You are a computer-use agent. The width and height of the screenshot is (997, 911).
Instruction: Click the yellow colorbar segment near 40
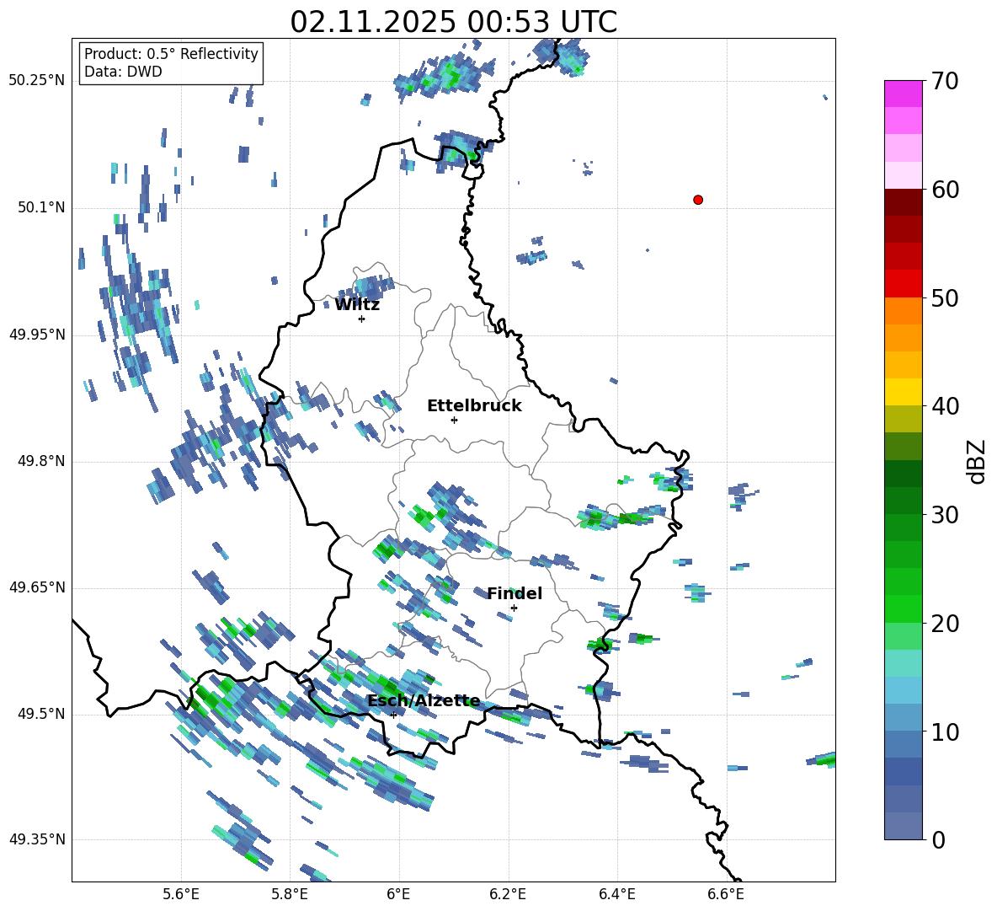pos(903,392)
